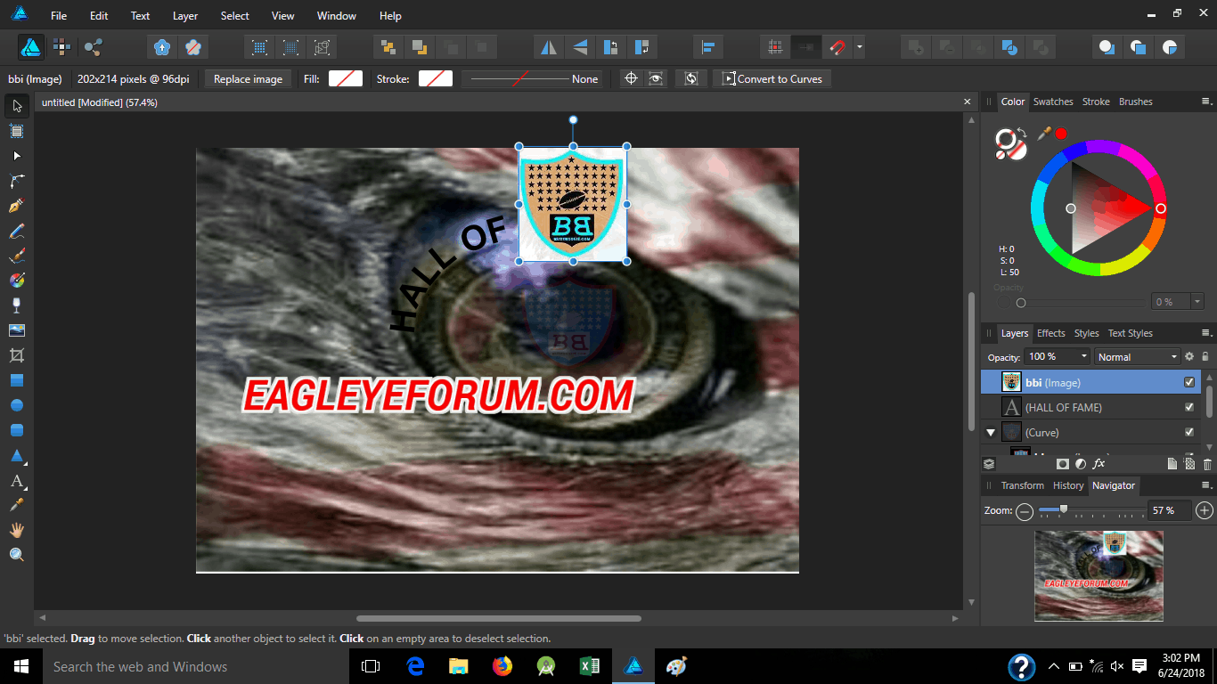Select the Zoom magnifier tool
1217x684 pixels.
click(16, 555)
